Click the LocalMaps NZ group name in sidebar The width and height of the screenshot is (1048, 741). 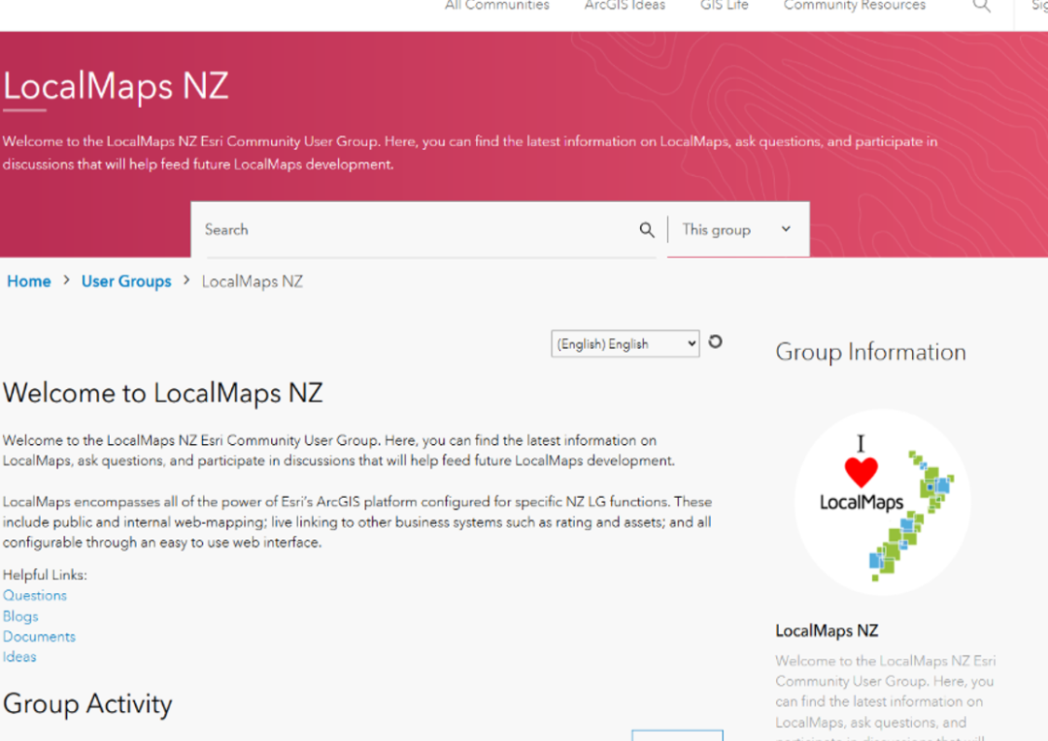[827, 631]
